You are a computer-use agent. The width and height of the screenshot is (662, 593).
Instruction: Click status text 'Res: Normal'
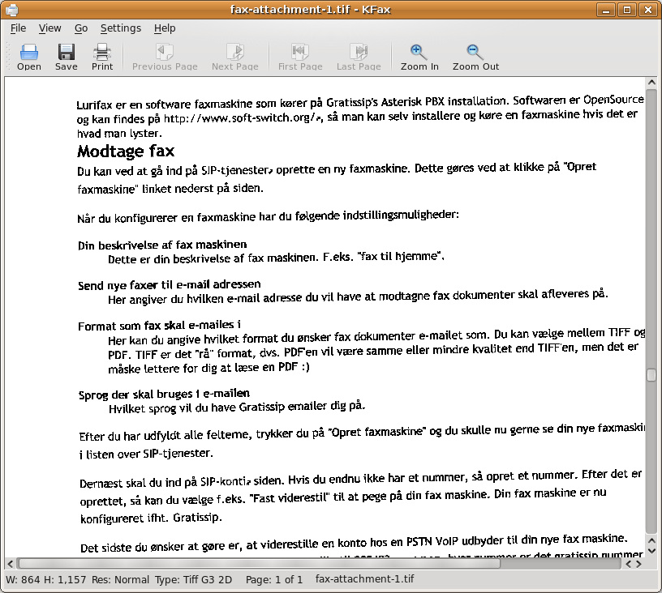[120, 579]
